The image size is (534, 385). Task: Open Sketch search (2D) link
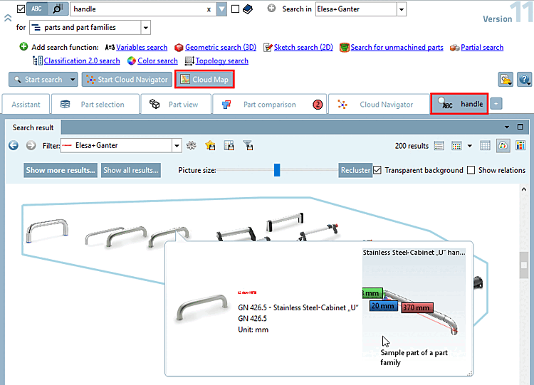click(x=303, y=47)
